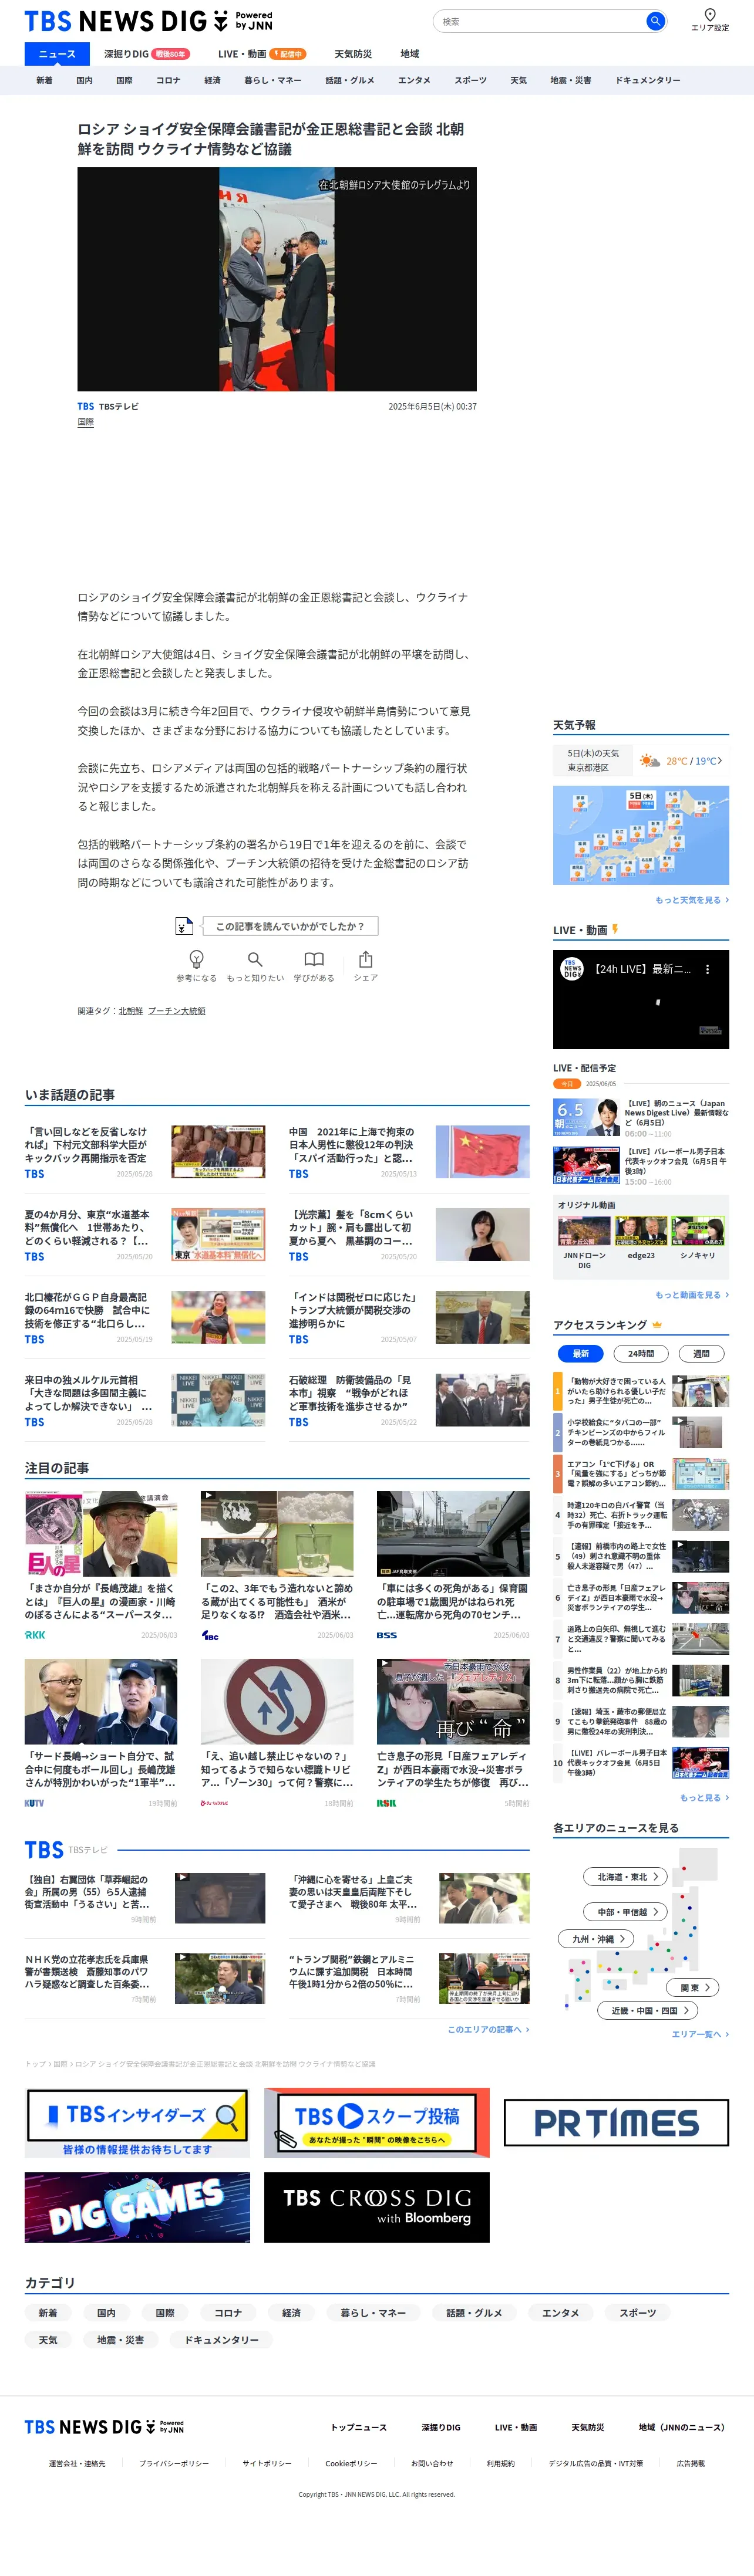Select the 地域 tab

409,54
